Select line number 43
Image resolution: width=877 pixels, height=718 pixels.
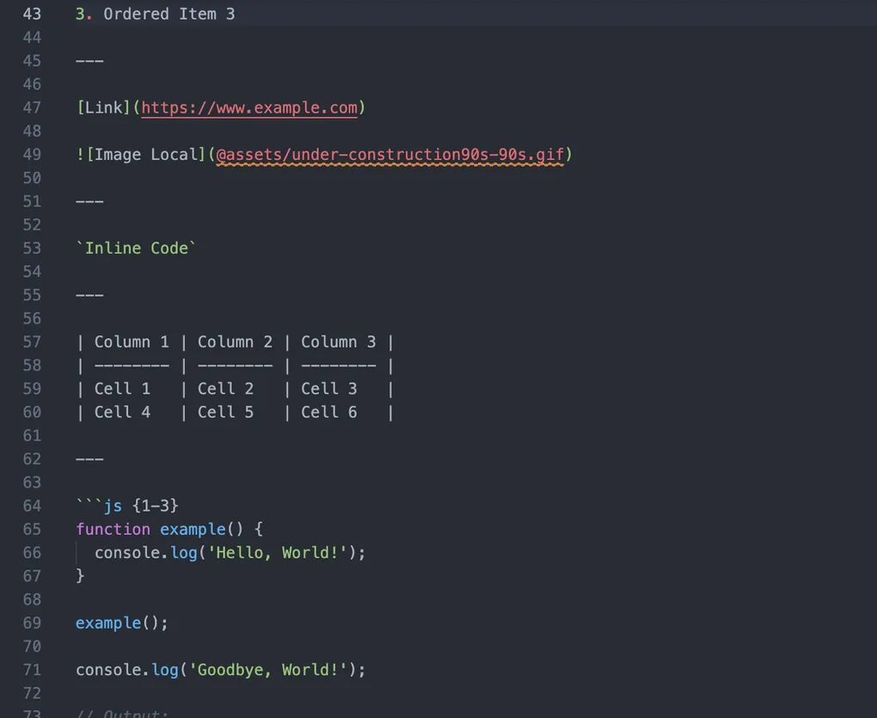[32, 14]
